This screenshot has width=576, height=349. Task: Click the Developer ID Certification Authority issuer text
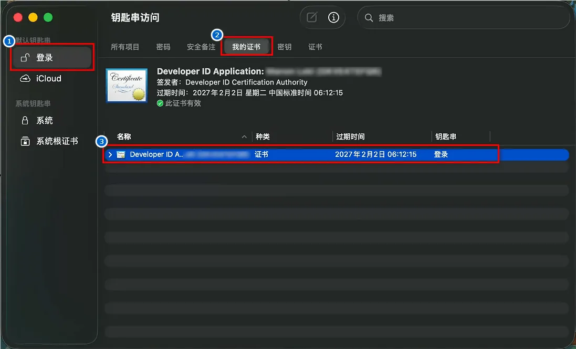pyautogui.click(x=246, y=82)
